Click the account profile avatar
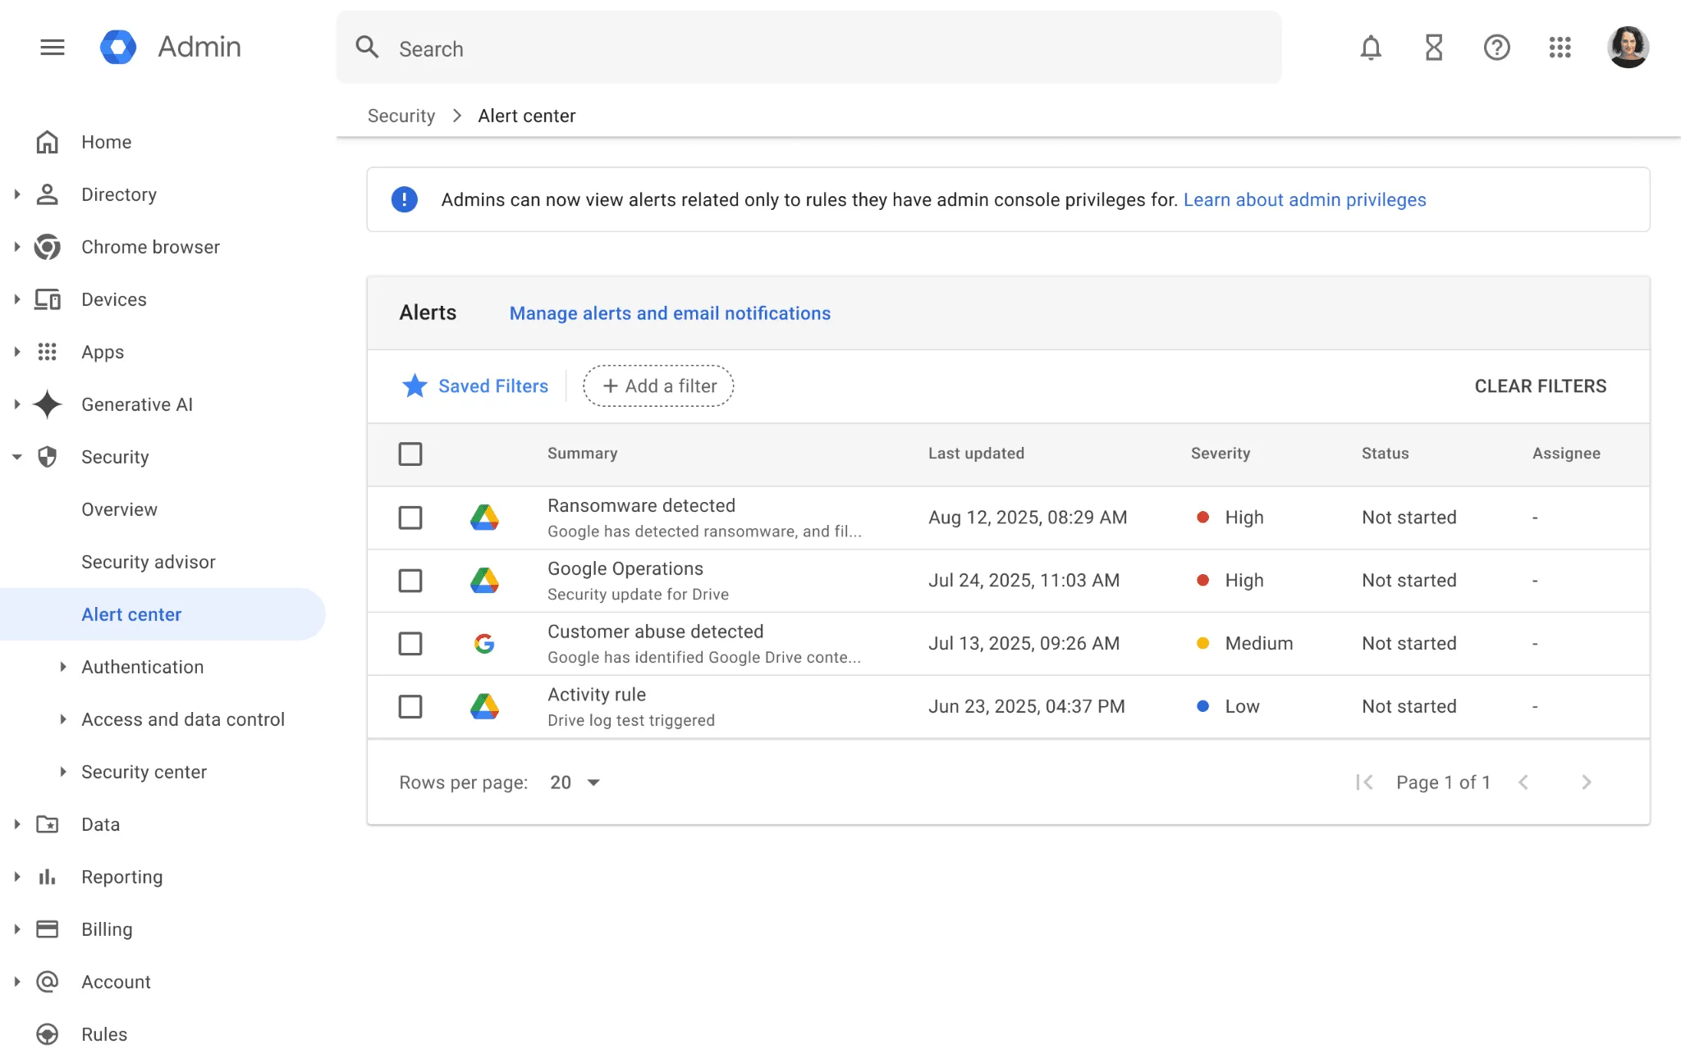Image resolution: width=1681 pixels, height=1063 pixels. click(1628, 48)
